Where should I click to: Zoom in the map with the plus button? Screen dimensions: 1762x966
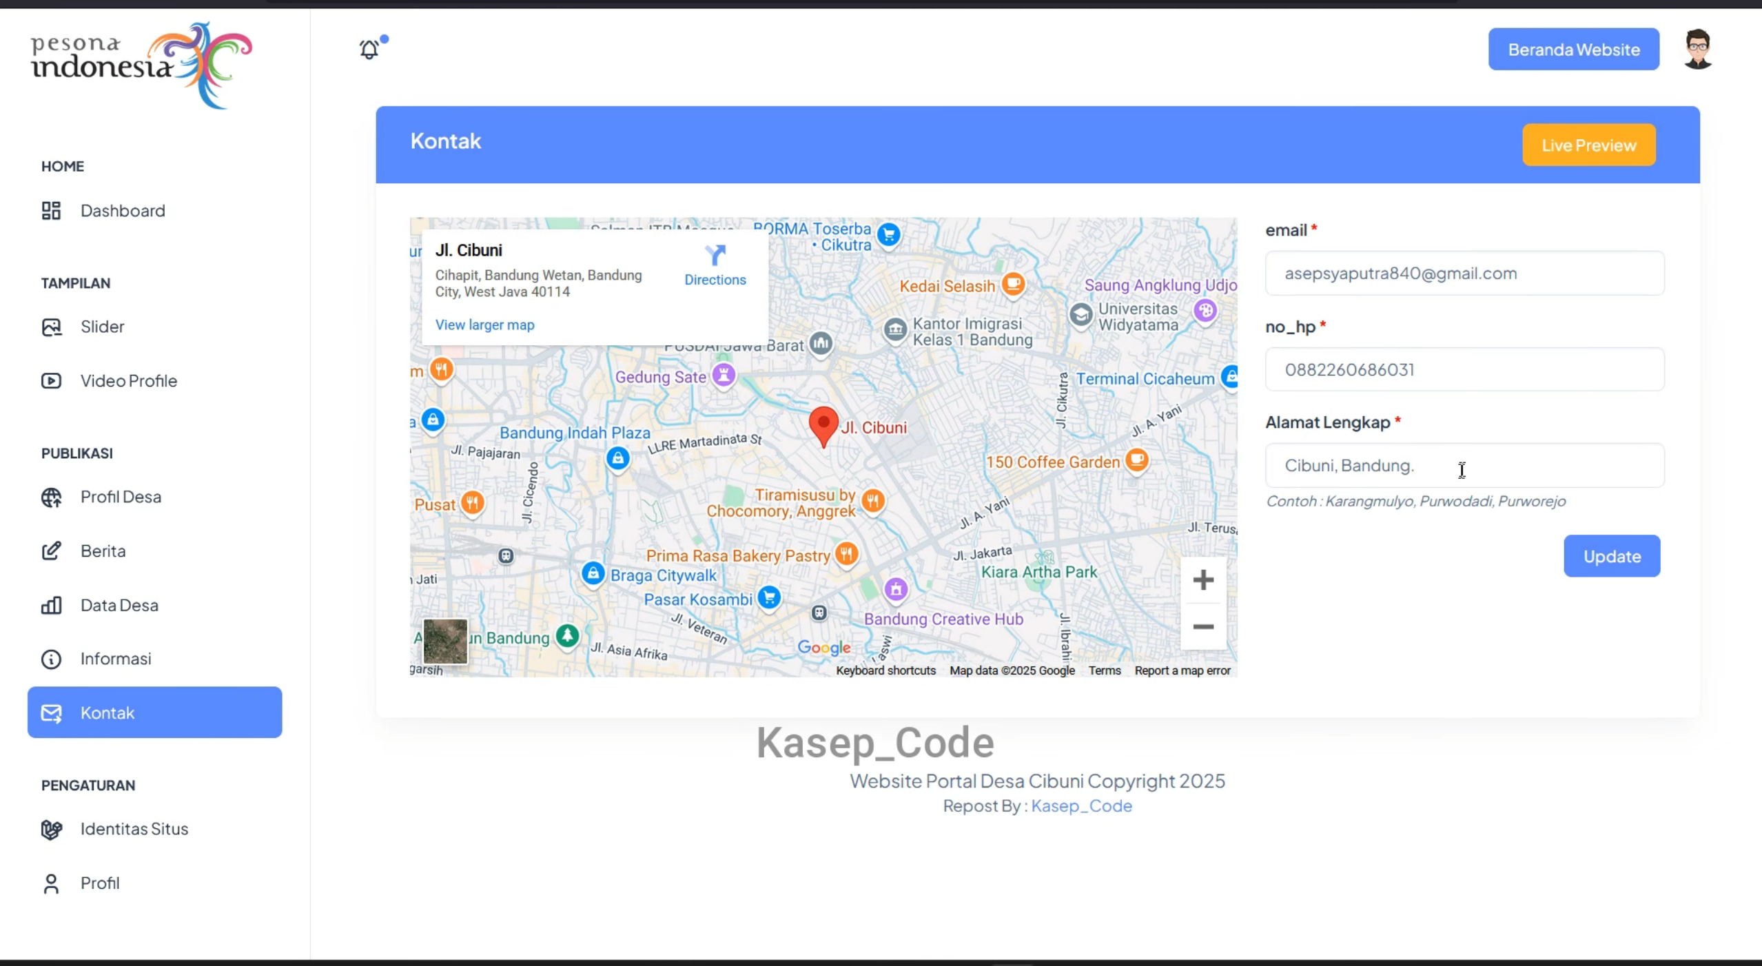[x=1203, y=580]
